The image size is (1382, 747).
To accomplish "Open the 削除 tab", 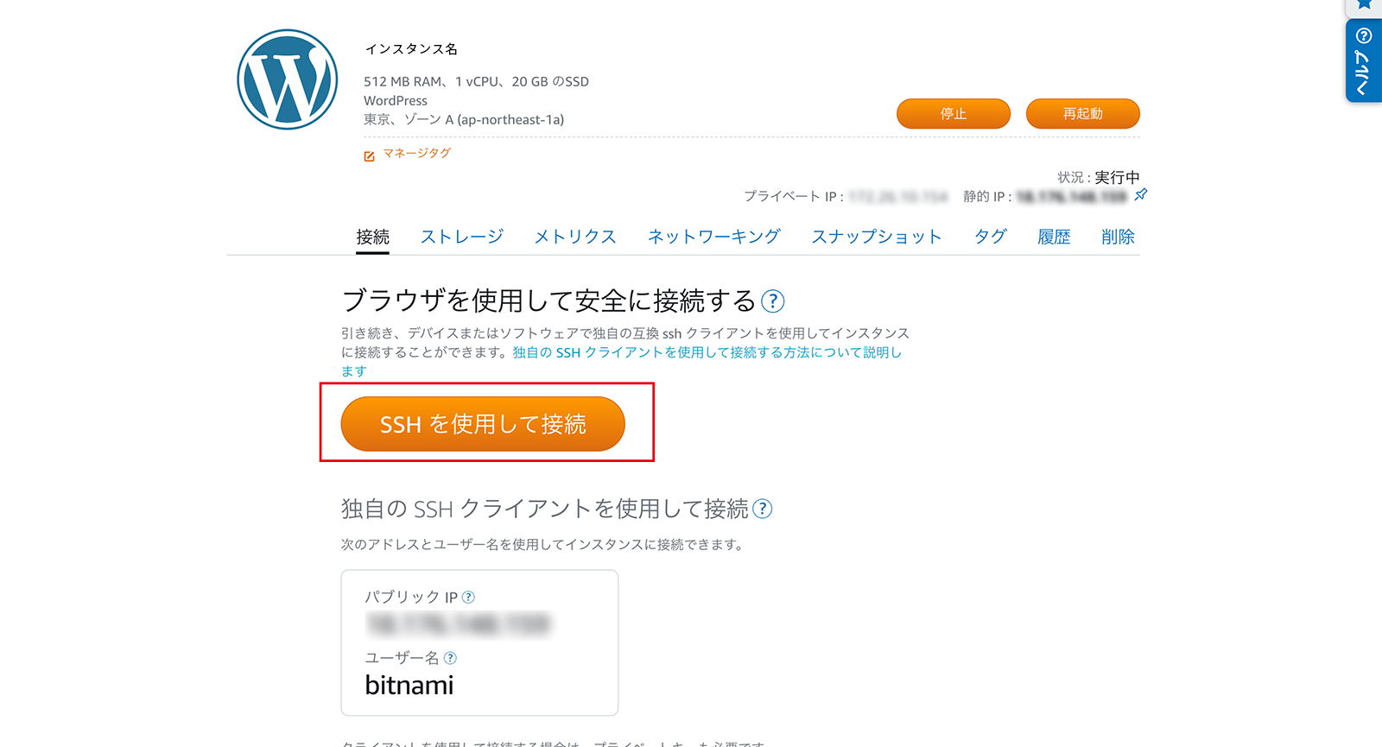I will pos(1118,237).
